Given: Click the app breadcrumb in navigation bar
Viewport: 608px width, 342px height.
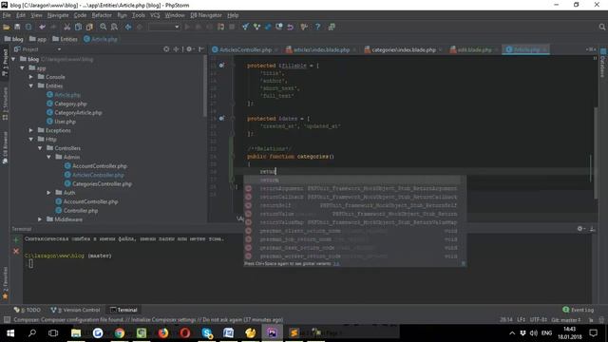Looking at the screenshot, I should pos(38,39).
